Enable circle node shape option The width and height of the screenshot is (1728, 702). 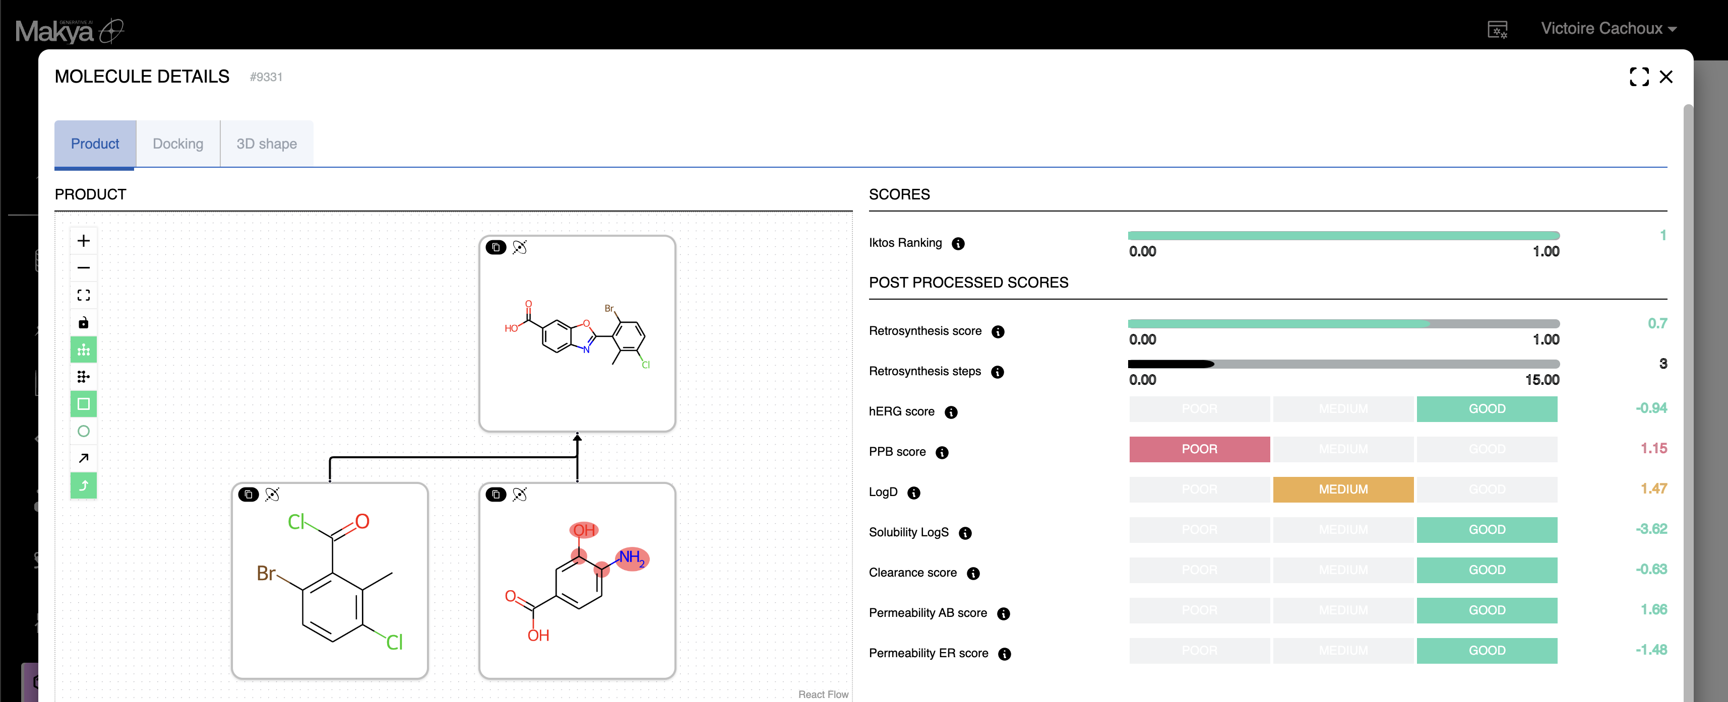83,431
